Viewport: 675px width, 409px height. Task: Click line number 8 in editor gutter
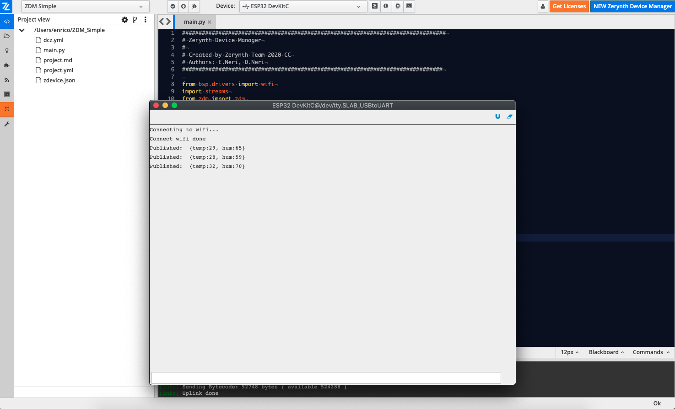173,84
